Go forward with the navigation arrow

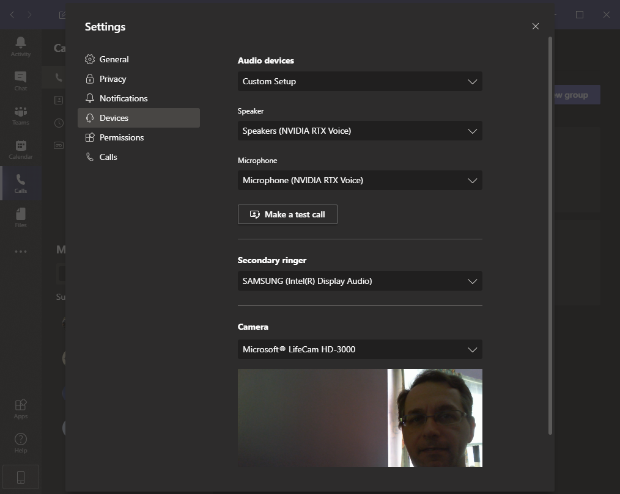30,15
